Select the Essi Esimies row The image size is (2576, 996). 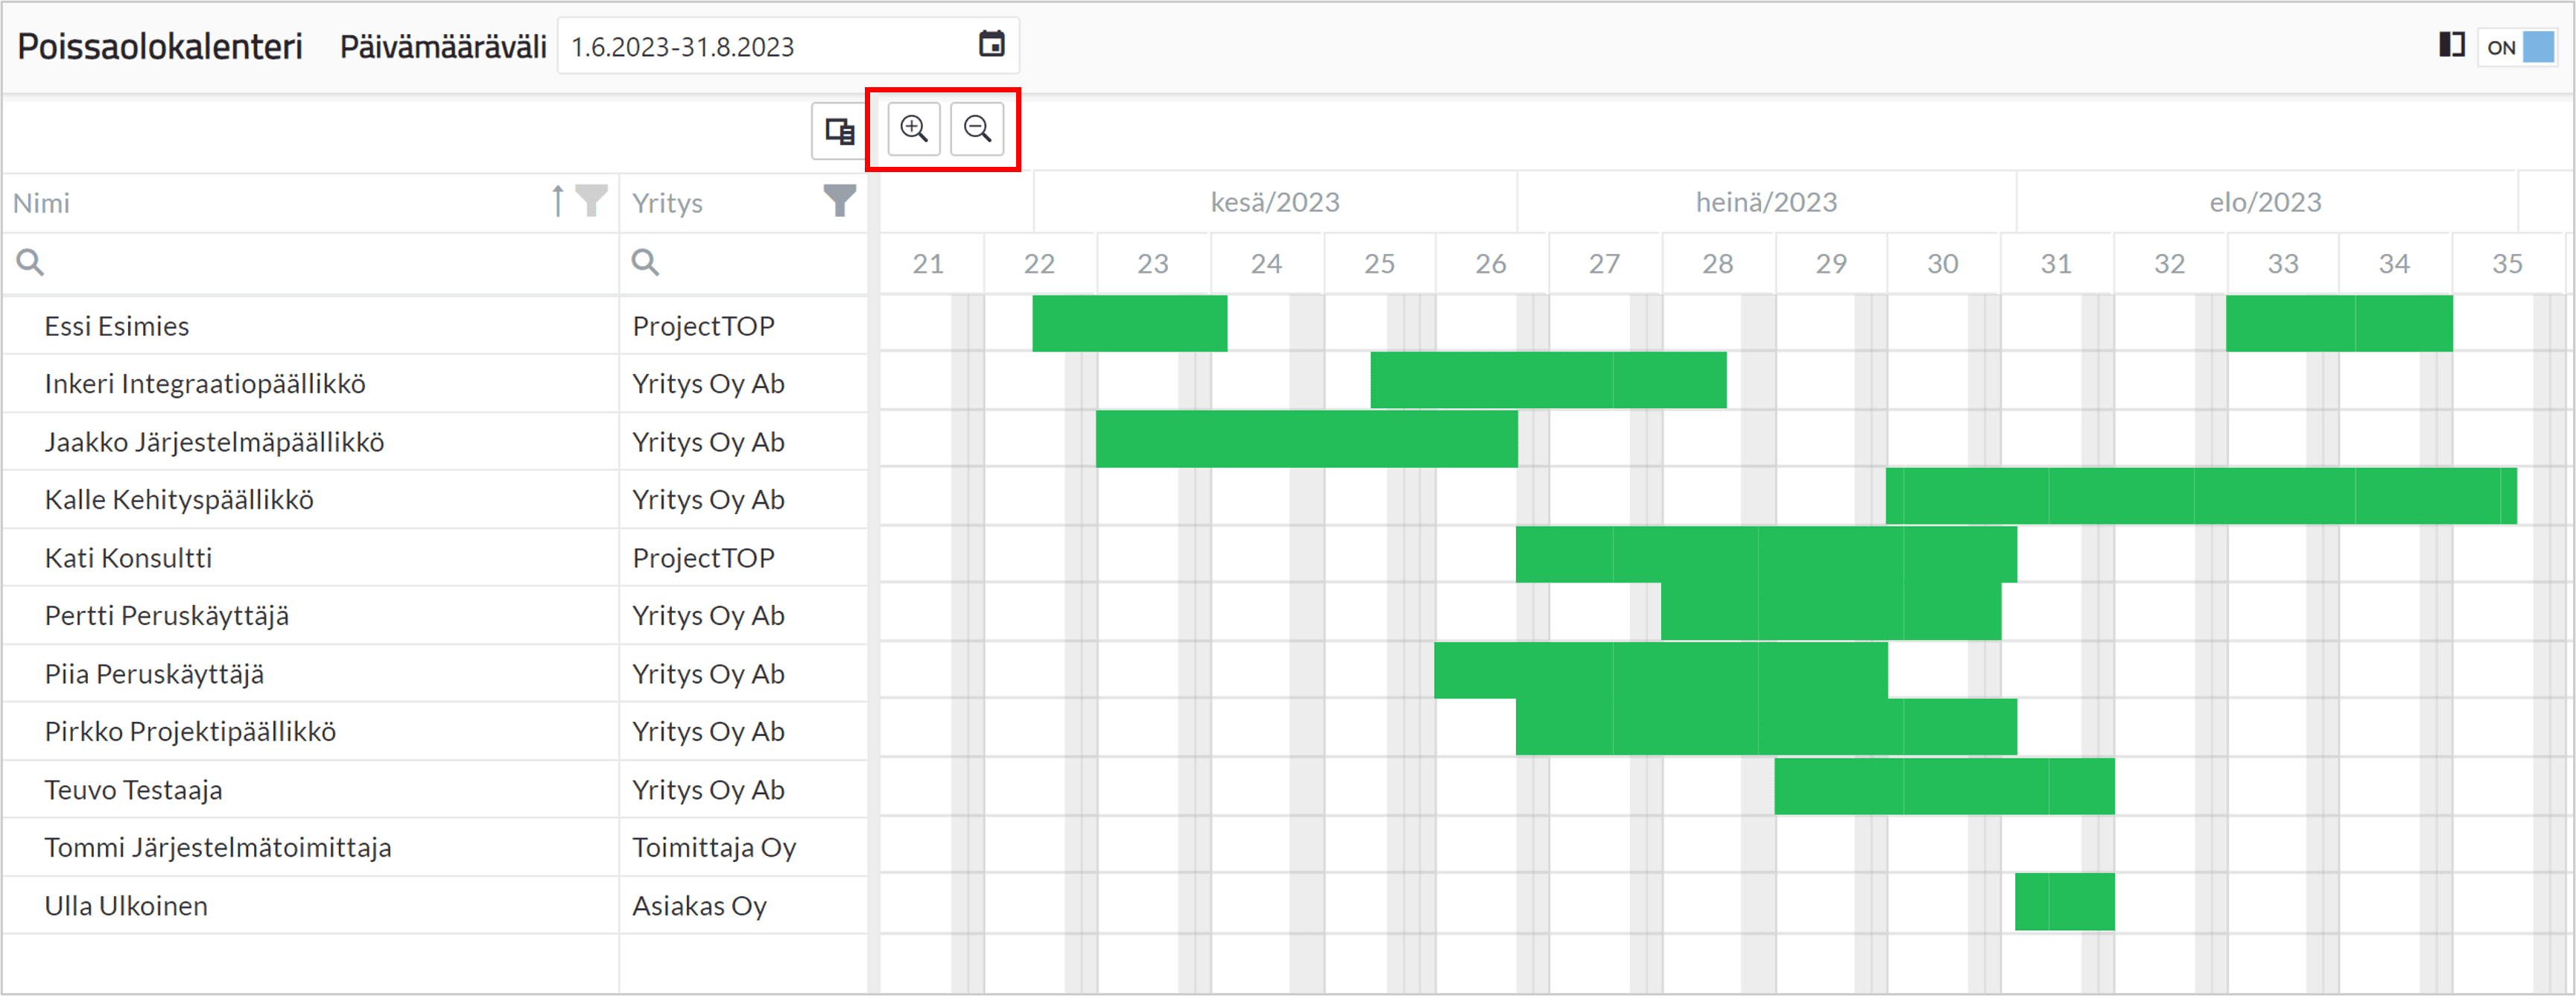pos(435,326)
